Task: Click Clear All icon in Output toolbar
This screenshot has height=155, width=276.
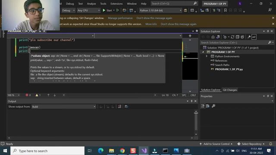Action: tap(119, 106)
